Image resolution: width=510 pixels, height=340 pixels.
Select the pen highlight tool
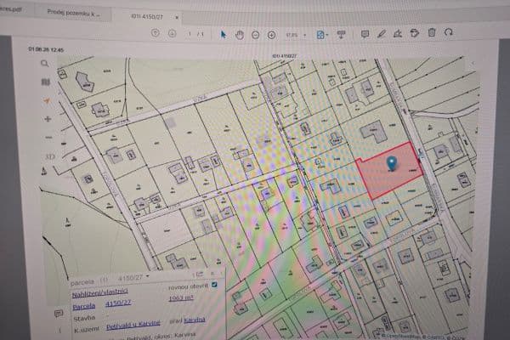tap(382, 33)
